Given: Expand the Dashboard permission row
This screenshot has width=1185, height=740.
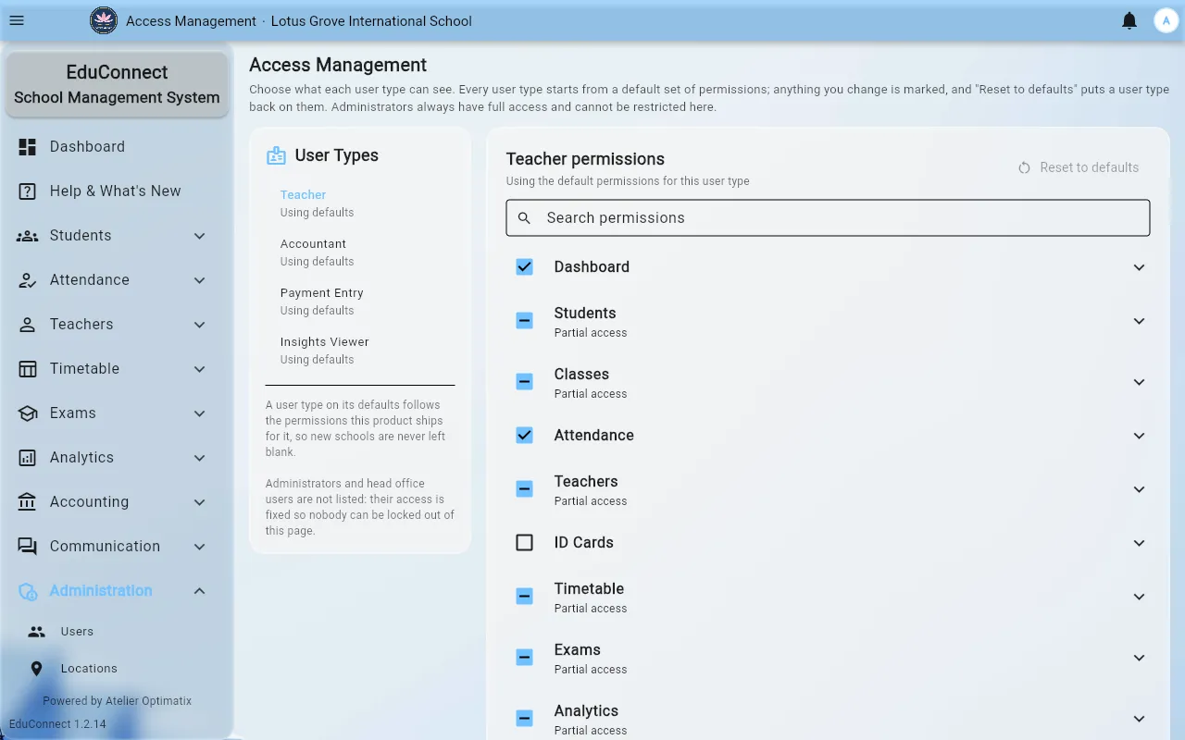Looking at the screenshot, I should [x=1139, y=267].
